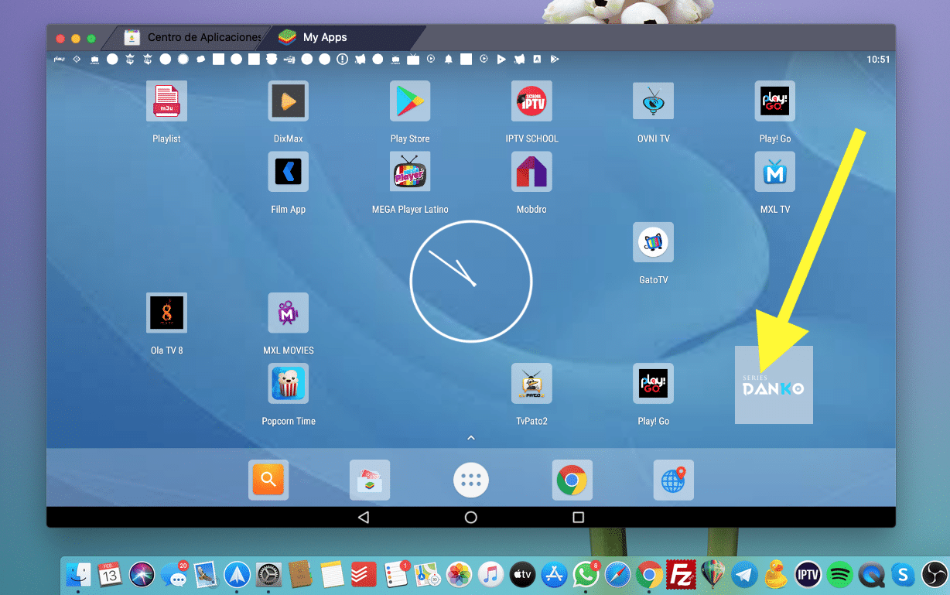Open IPTV SCHOOL app

pos(531,101)
